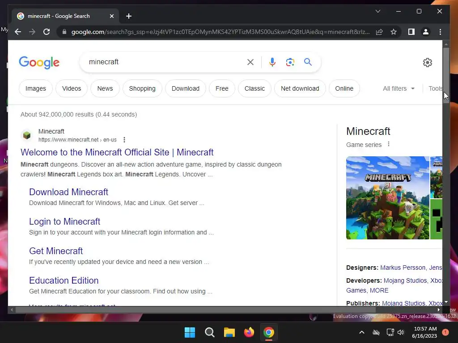Open taskbar Search

[209, 332]
